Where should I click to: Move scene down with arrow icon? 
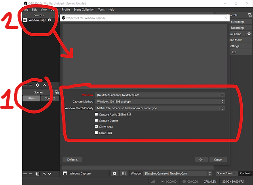tap(49, 174)
